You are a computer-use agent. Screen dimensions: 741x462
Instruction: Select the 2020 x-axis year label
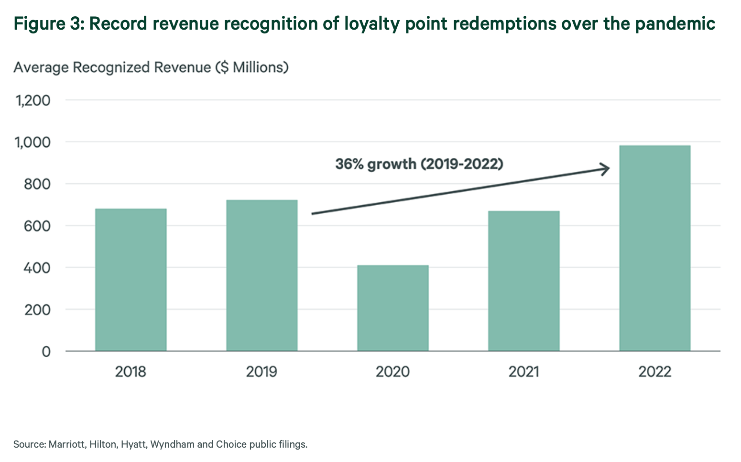click(392, 372)
